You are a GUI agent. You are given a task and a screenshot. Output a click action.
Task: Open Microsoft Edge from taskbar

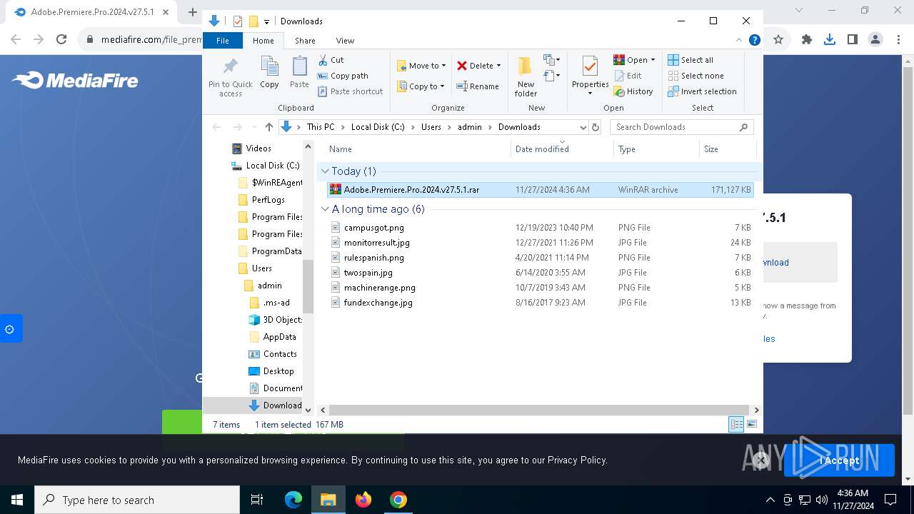point(293,500)
